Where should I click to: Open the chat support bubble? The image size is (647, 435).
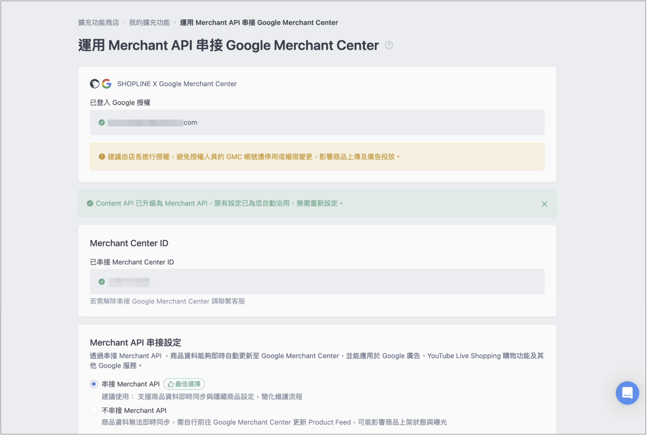pyautogui.click(x=627, y=393)
